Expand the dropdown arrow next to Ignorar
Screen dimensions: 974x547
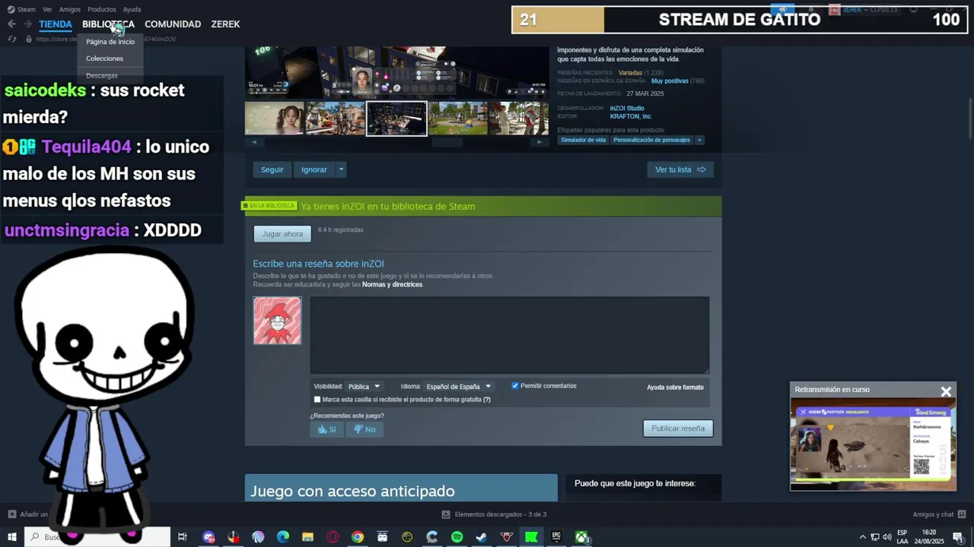pos(341,169)
